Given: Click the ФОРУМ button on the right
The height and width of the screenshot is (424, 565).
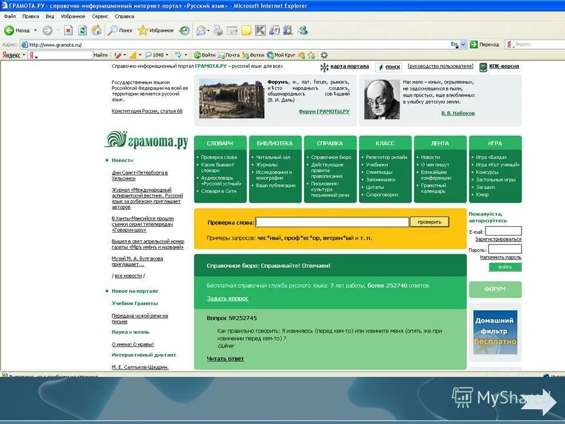Looking at the screenshot, I should pos(495,289).
